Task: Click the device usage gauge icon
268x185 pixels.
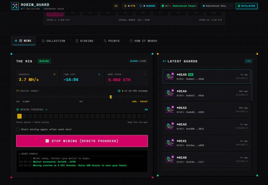Action: 18,91
